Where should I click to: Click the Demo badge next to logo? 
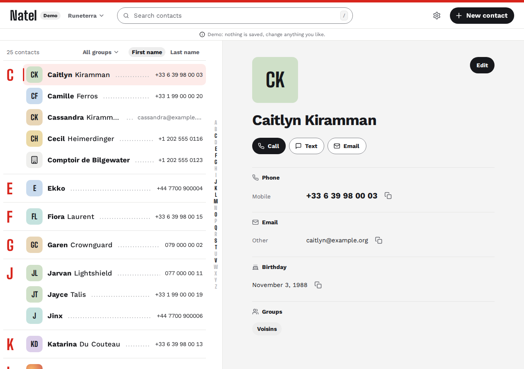pos(50,16)
